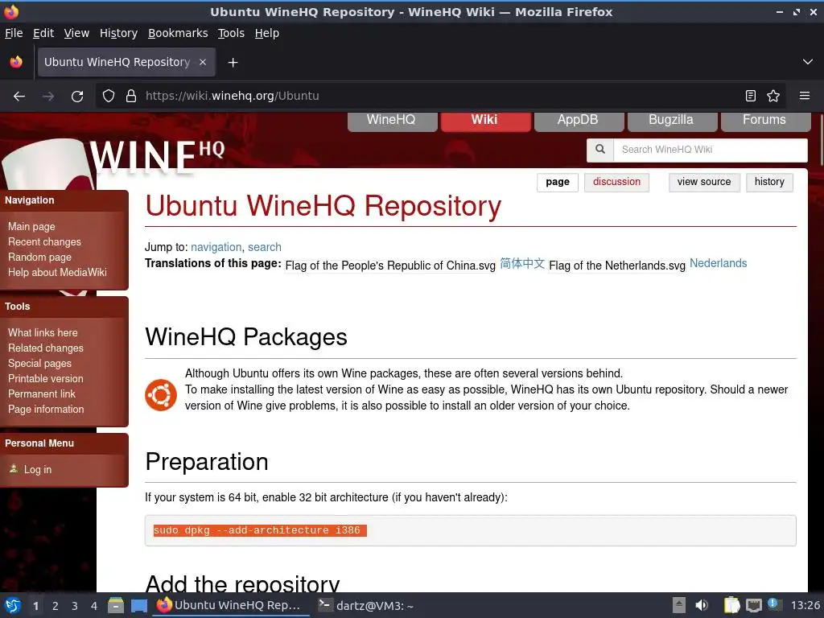Open the Tools menu
The width and height of the screenshot is (824, 618).
[231, 33]
